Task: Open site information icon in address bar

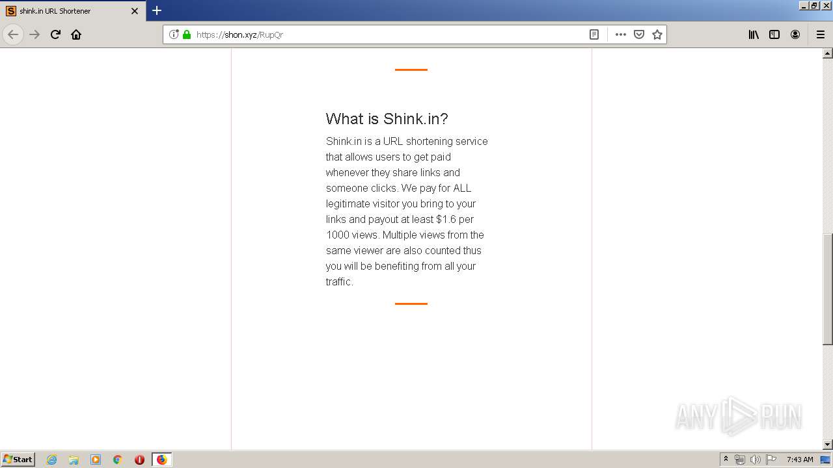Action: 174,34
